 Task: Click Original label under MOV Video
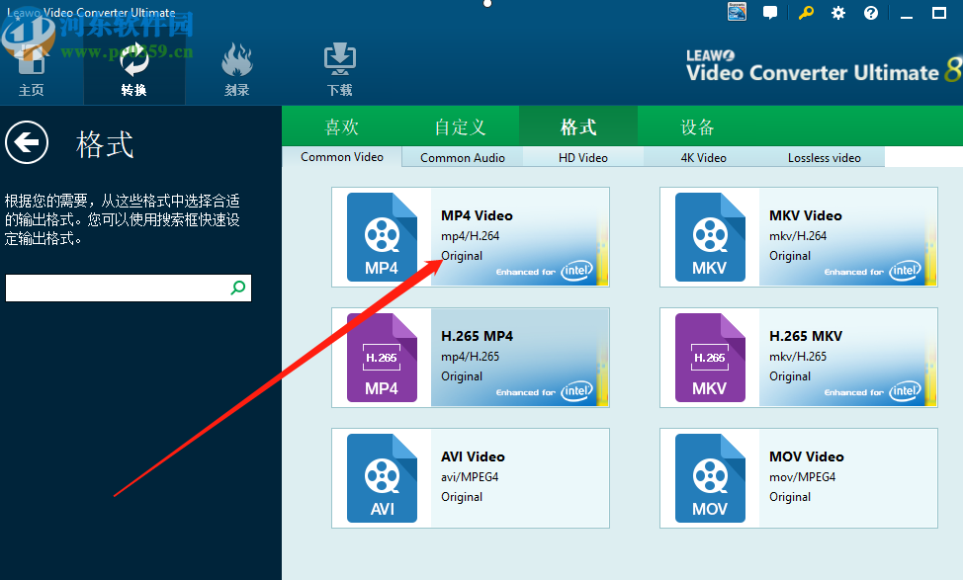pyautogui.click(x=790, y=497)
